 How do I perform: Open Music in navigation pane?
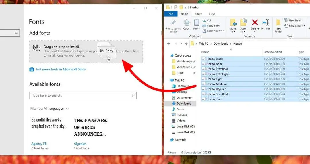[180, 109]
